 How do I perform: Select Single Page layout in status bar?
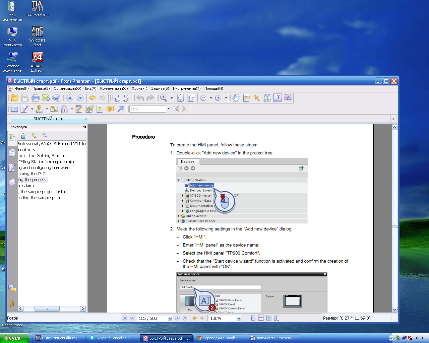click(x=253, y=318)
